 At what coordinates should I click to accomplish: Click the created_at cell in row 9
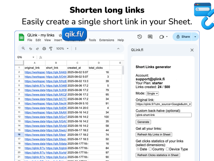(77, 104)
